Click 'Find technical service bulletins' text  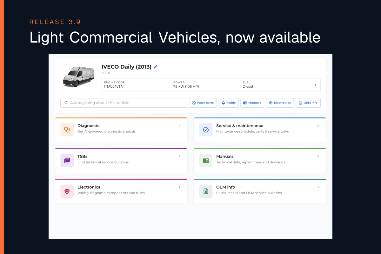click(x=103, y=162)
